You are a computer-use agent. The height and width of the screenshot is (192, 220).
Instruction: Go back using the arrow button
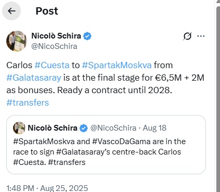tap(11, 11)
